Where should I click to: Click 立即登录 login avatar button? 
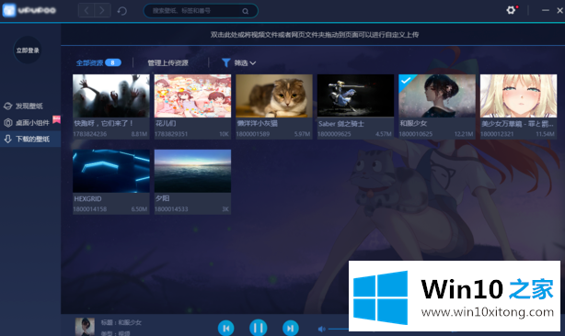pyautogui.click(x=28, y=50)
